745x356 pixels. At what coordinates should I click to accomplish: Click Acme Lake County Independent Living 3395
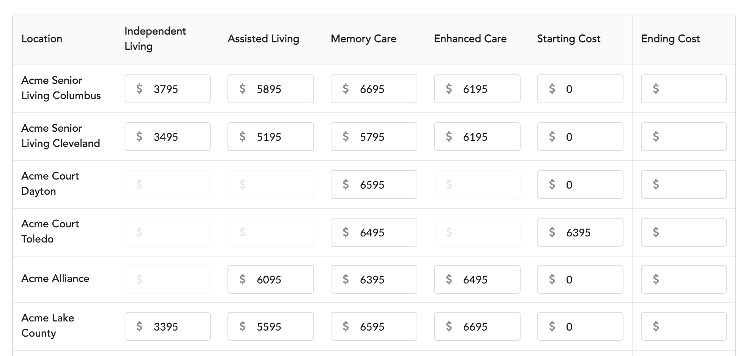point(167,326)
